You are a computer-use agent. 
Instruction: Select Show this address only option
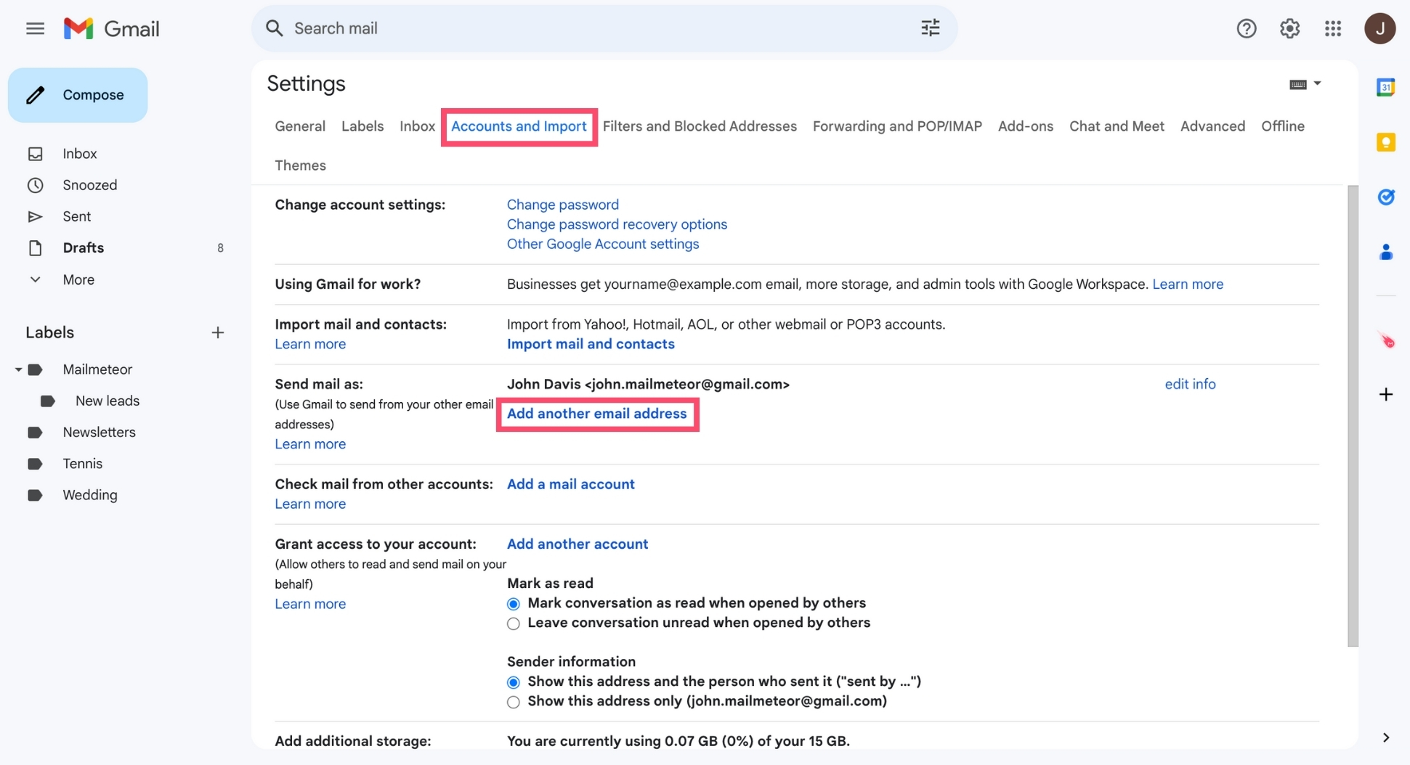[513, 702]
